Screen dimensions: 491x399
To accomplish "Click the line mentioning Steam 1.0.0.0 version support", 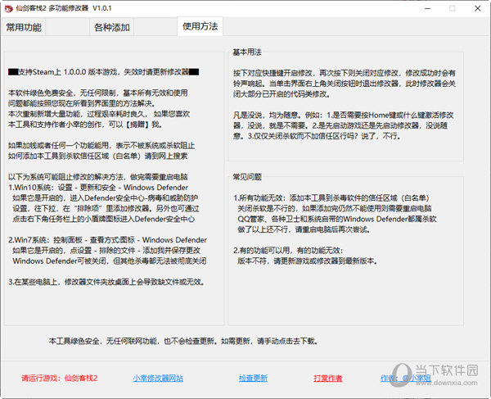I will tap(103, 72).
